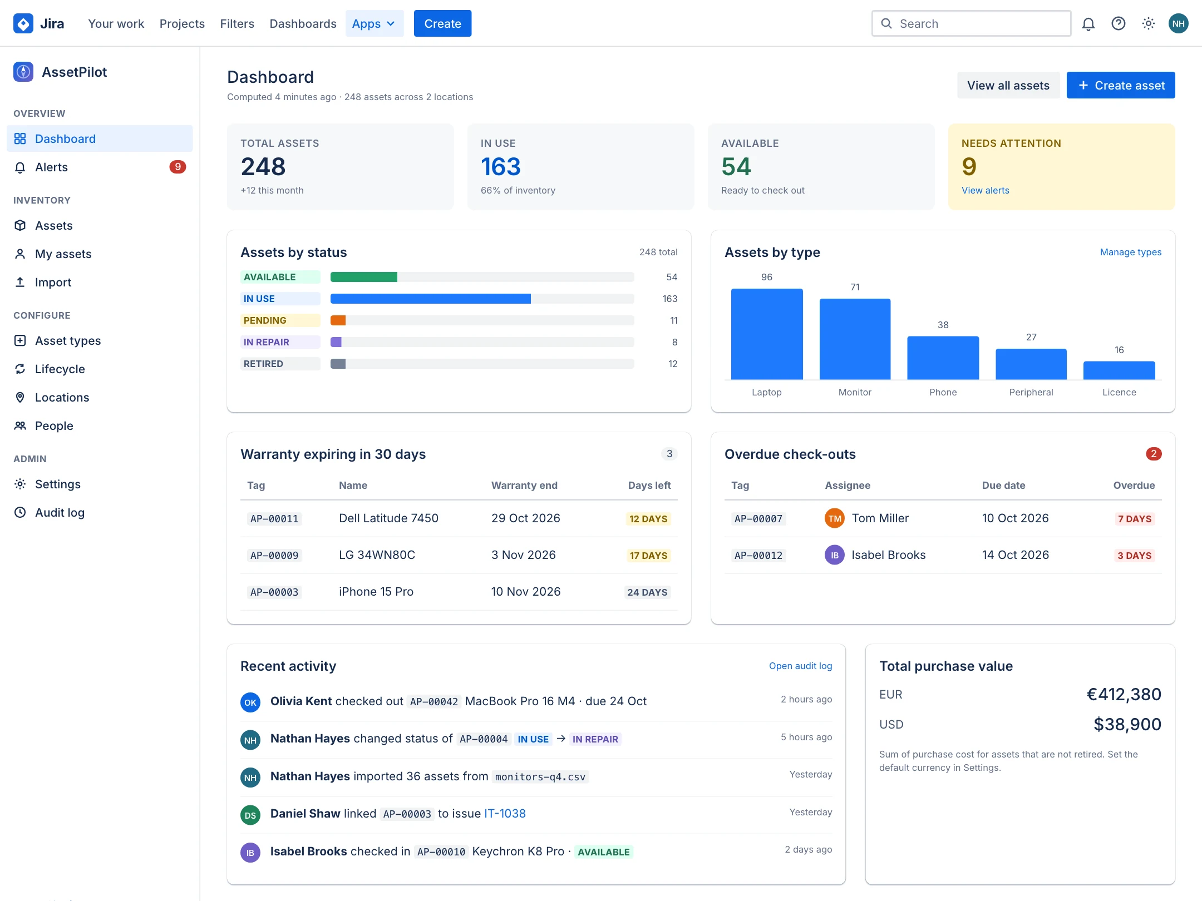
Task: Toggle the theme sun icon
Action: point(1149,23)
